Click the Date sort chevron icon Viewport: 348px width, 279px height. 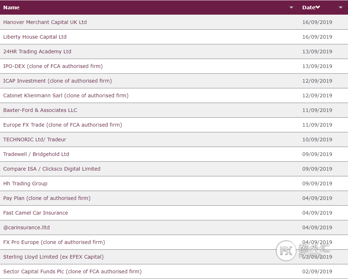(318, 7)
